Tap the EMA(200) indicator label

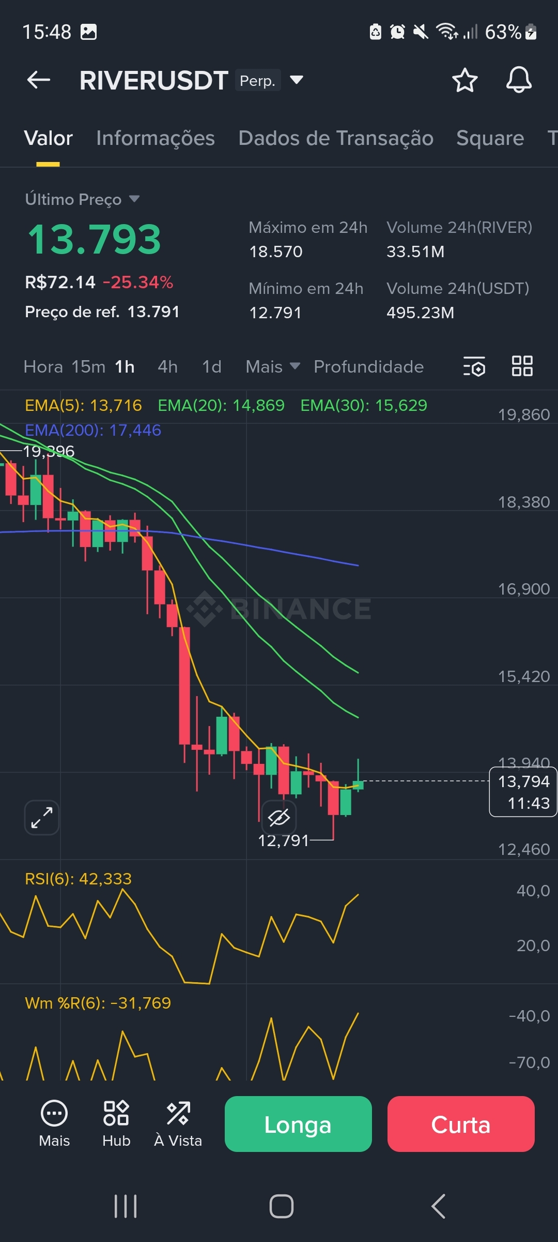[93, 430]
